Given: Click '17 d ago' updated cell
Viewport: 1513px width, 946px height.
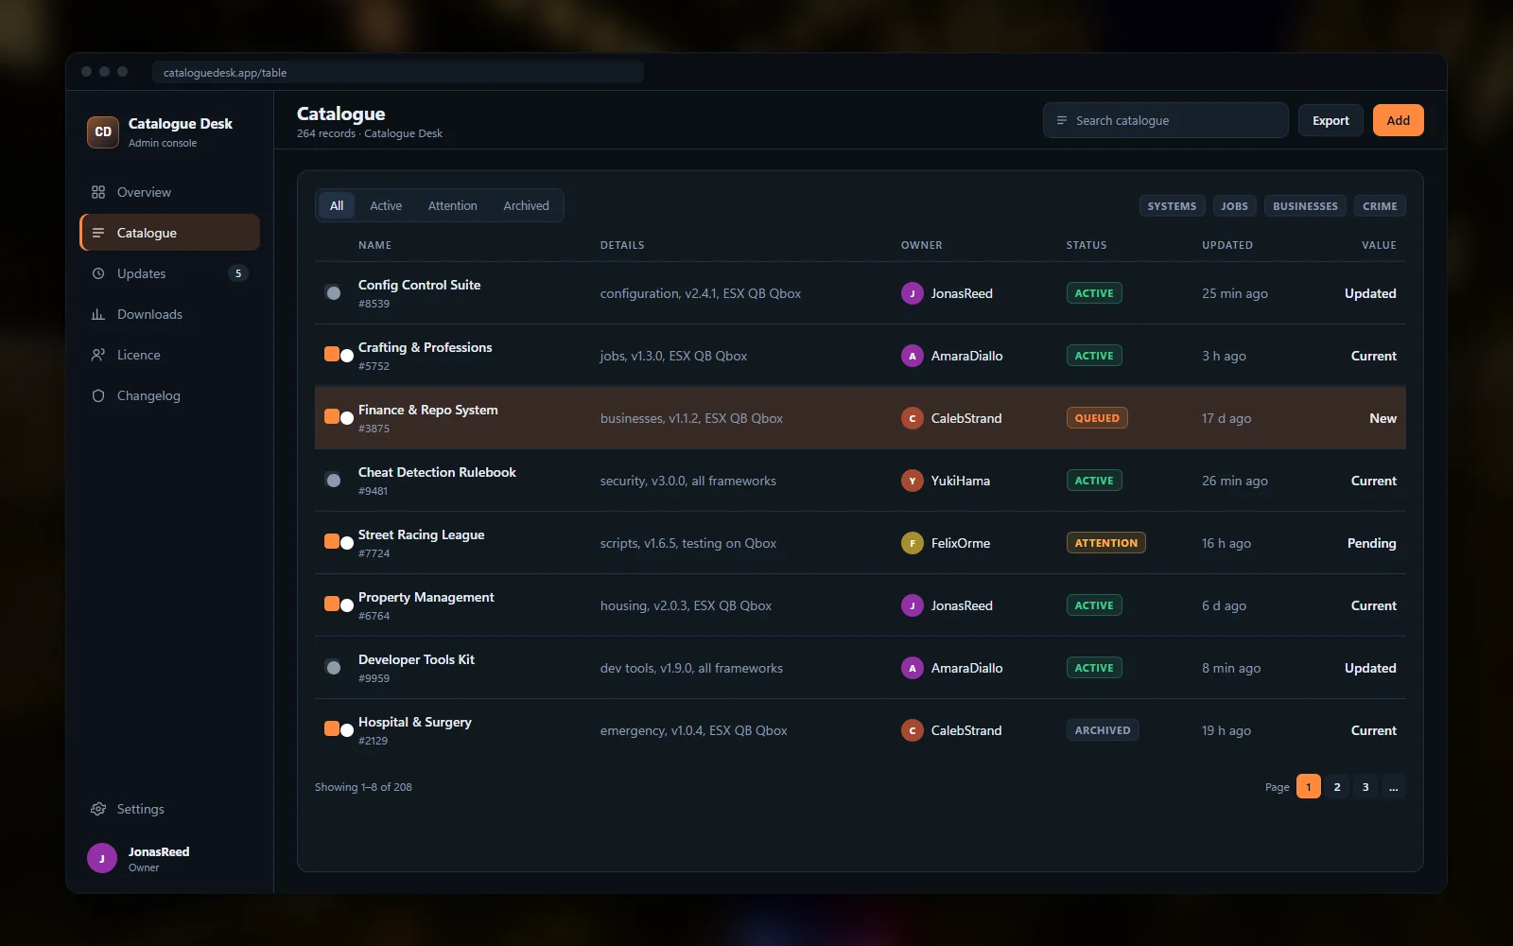Looking at the screenshot, I should 1226,418.
